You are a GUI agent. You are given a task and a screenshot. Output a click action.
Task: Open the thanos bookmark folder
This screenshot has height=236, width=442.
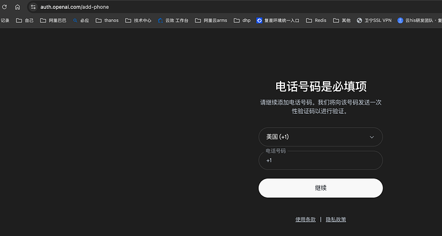107,20
